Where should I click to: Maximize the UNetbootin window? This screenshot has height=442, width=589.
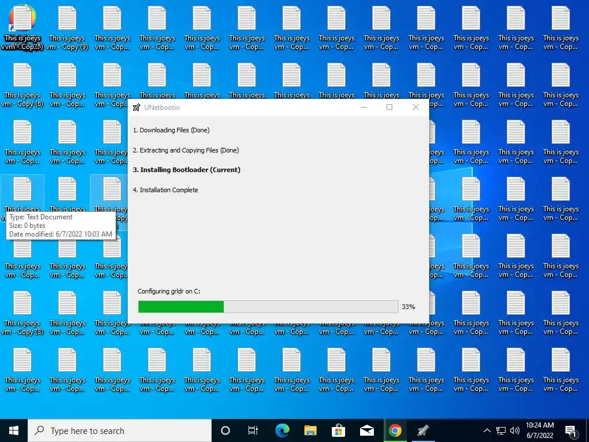pos(389,107)
